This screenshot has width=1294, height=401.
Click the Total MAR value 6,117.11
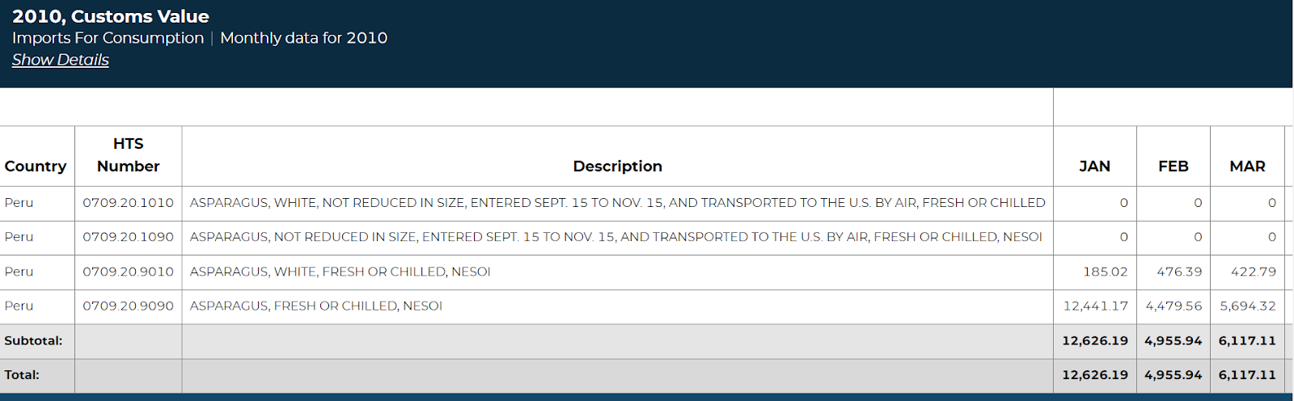1247,375
